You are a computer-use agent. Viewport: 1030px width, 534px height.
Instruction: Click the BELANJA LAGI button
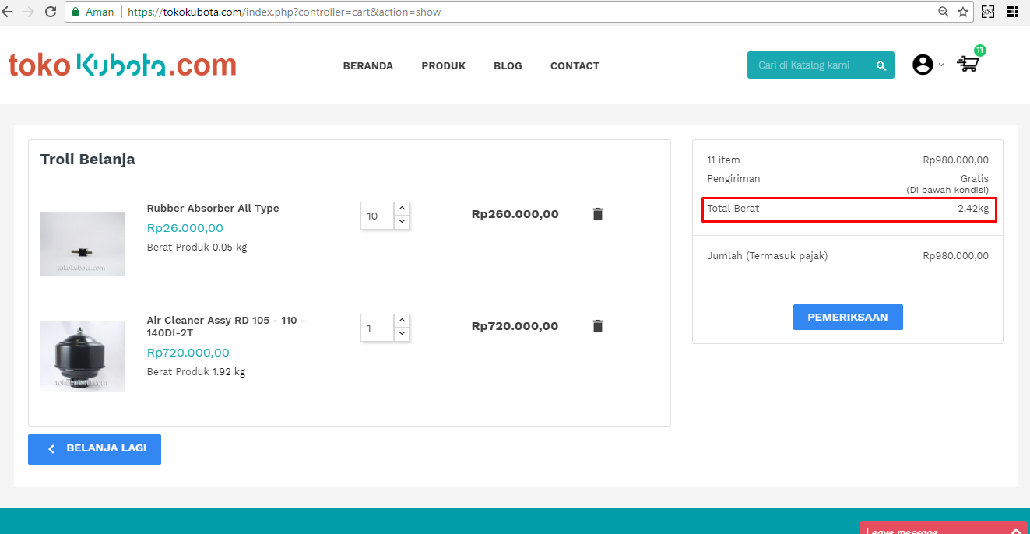click(x=94, y=449)
